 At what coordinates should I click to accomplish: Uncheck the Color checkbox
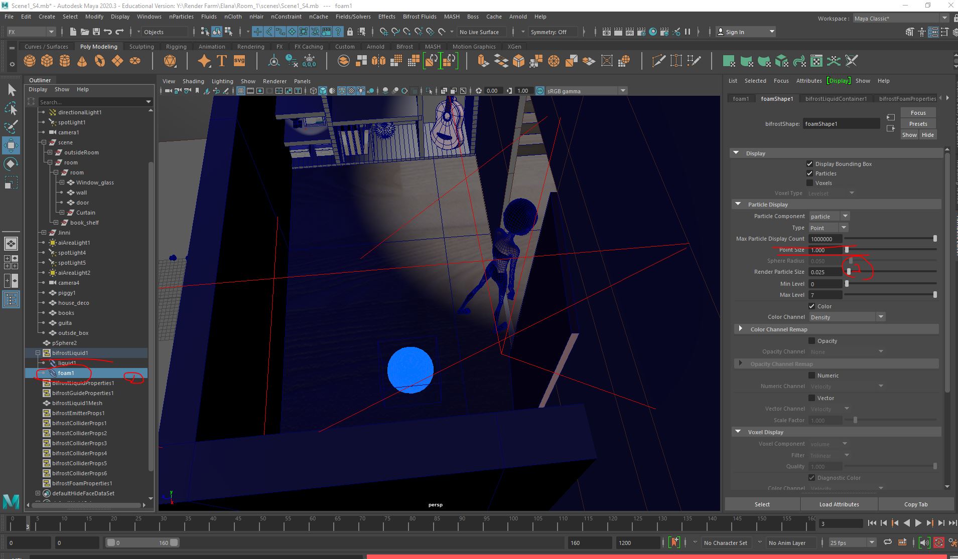point(811,306)
